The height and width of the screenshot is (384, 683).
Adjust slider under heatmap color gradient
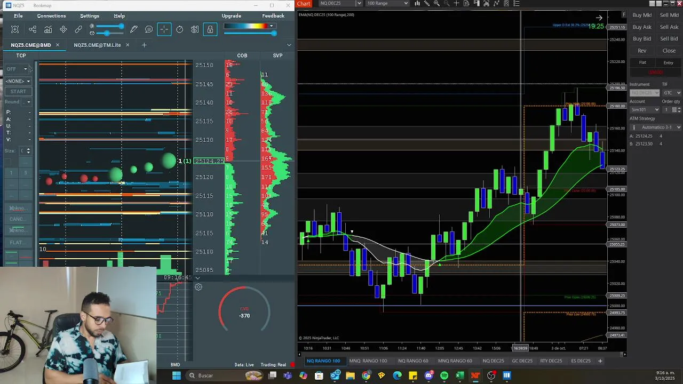(x=250, y=33)
